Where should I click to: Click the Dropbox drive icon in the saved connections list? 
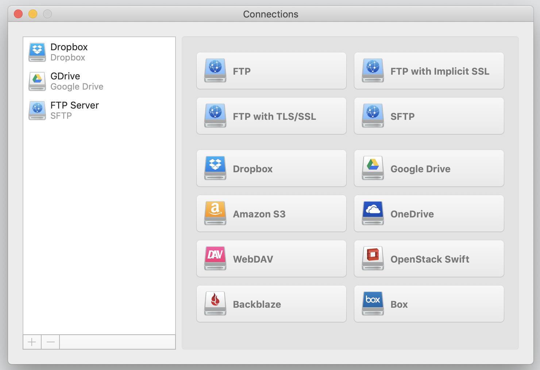tap(37, 52)
